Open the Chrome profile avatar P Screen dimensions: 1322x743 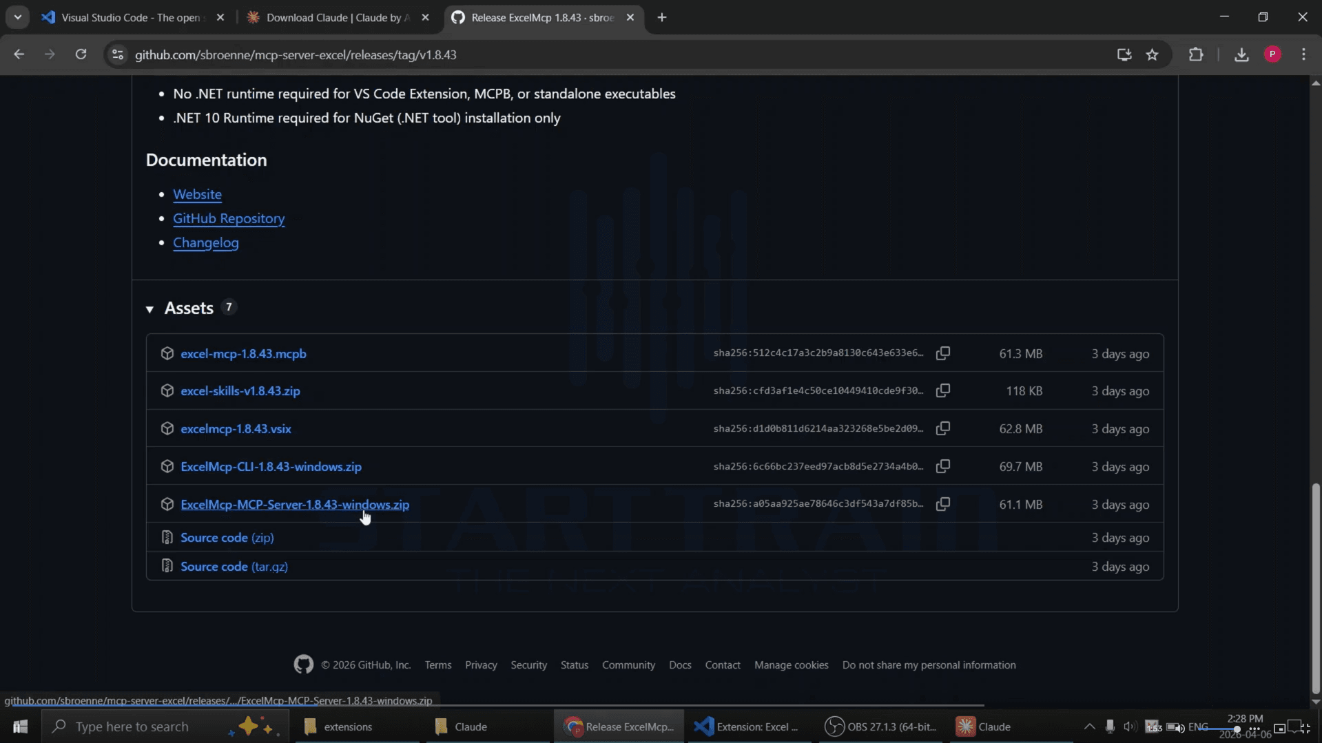click(1272, 54)
